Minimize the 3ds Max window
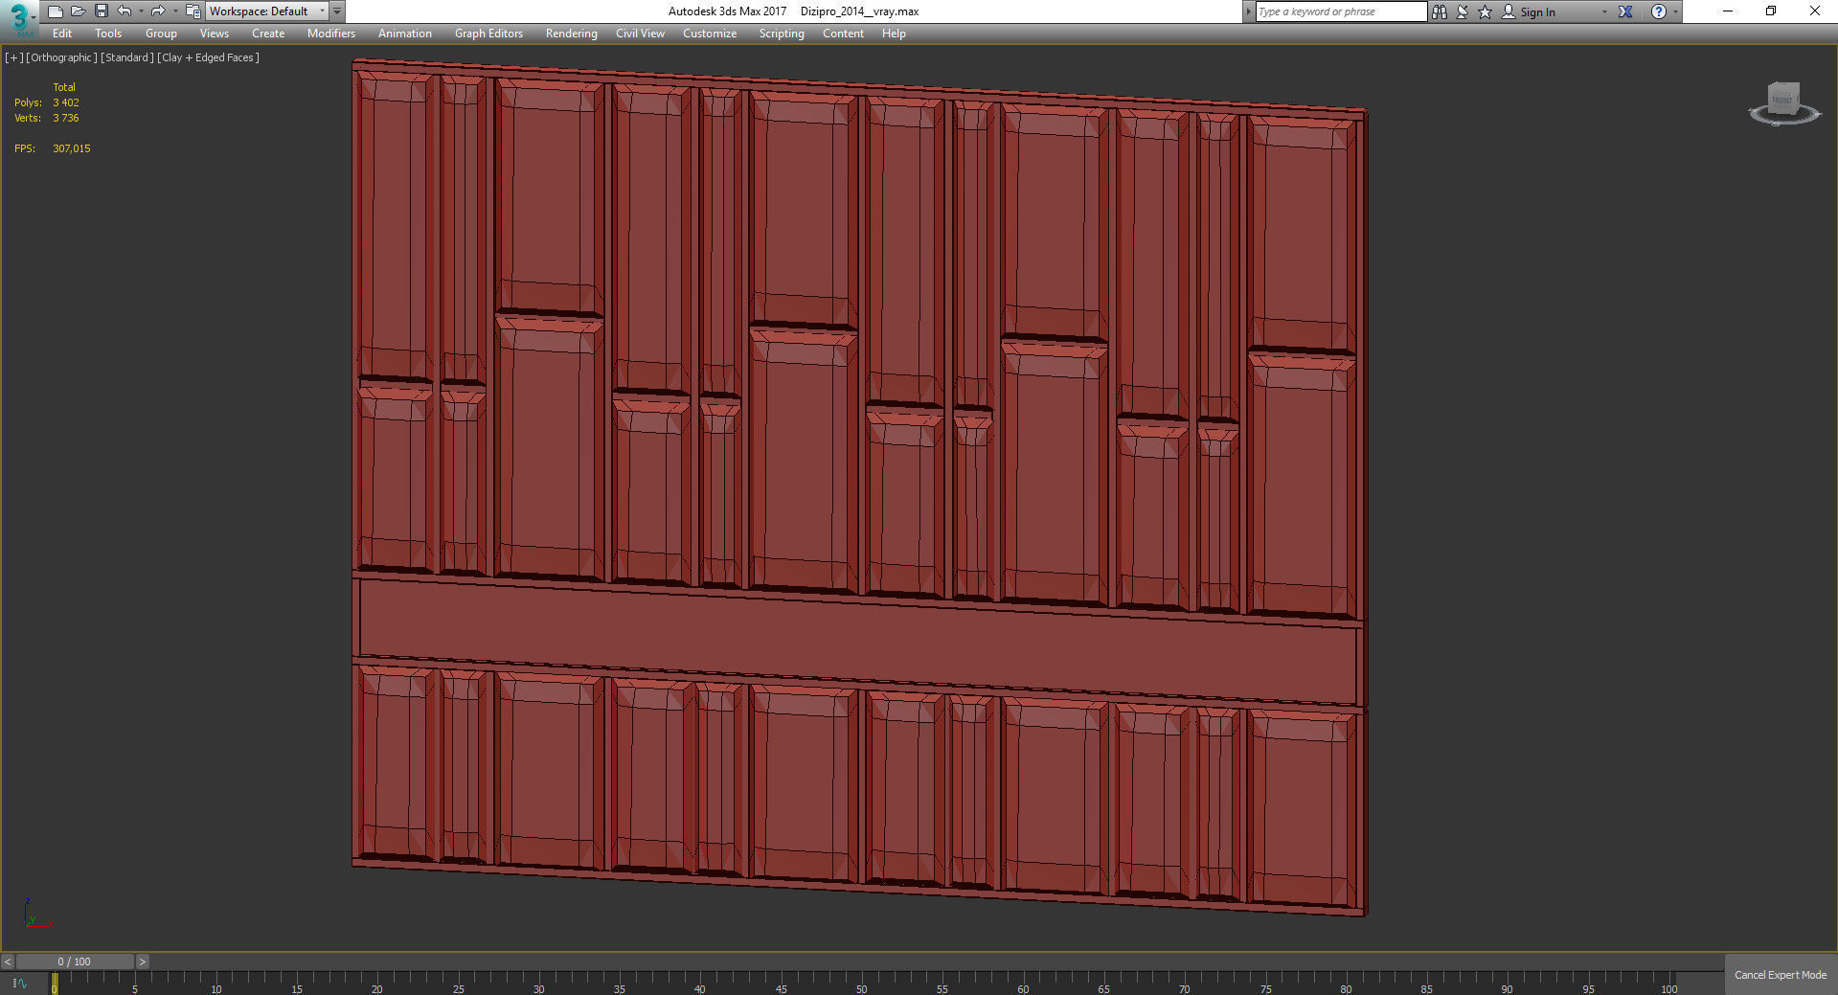 coord(1727,11)
